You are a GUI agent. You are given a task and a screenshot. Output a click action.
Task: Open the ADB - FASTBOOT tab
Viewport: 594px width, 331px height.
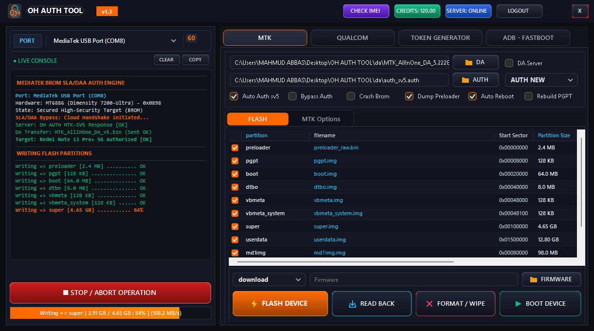tap(528, 37)
